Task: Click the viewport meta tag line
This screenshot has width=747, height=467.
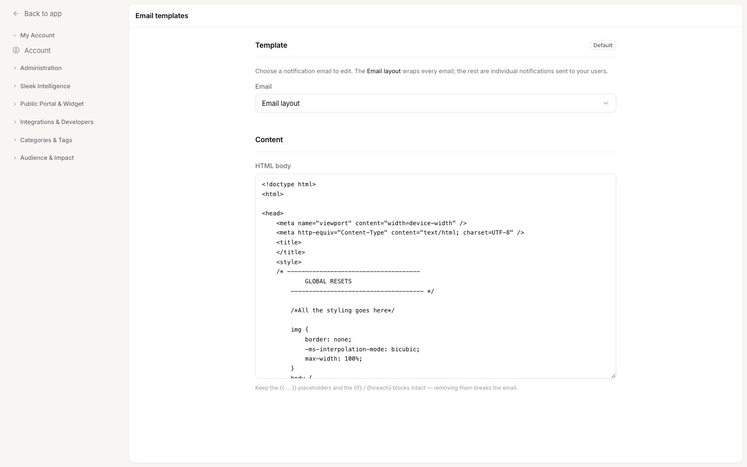Action: [371, 223]
